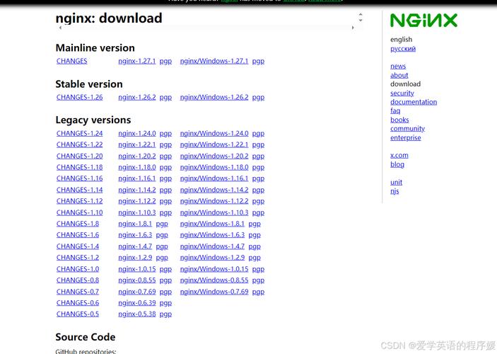The image size is (497, 354).
Task: Open the community page
Action: tap(407, 129)
